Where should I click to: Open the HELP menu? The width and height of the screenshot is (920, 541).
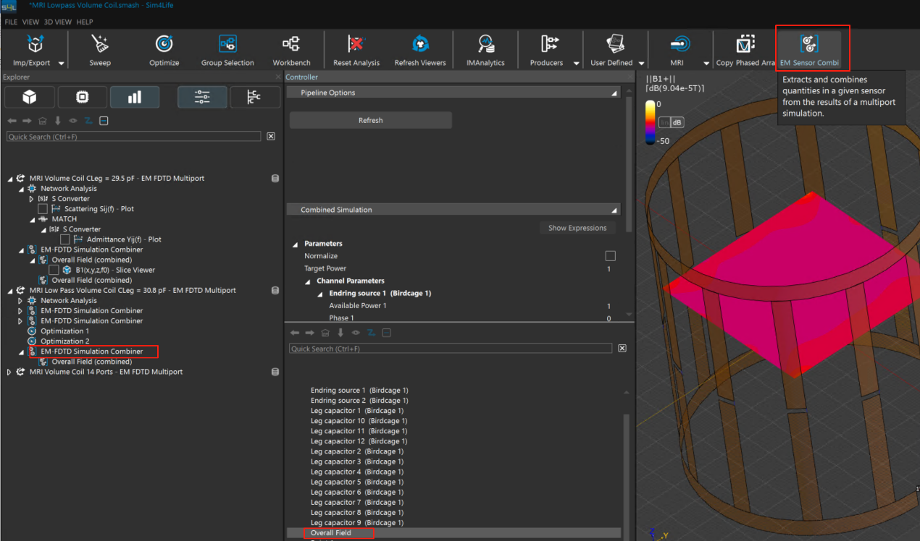click(85, 22)
